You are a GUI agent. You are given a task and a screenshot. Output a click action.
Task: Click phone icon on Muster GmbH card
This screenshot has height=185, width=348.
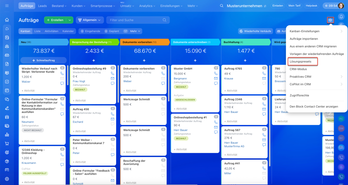pos(216,73)
